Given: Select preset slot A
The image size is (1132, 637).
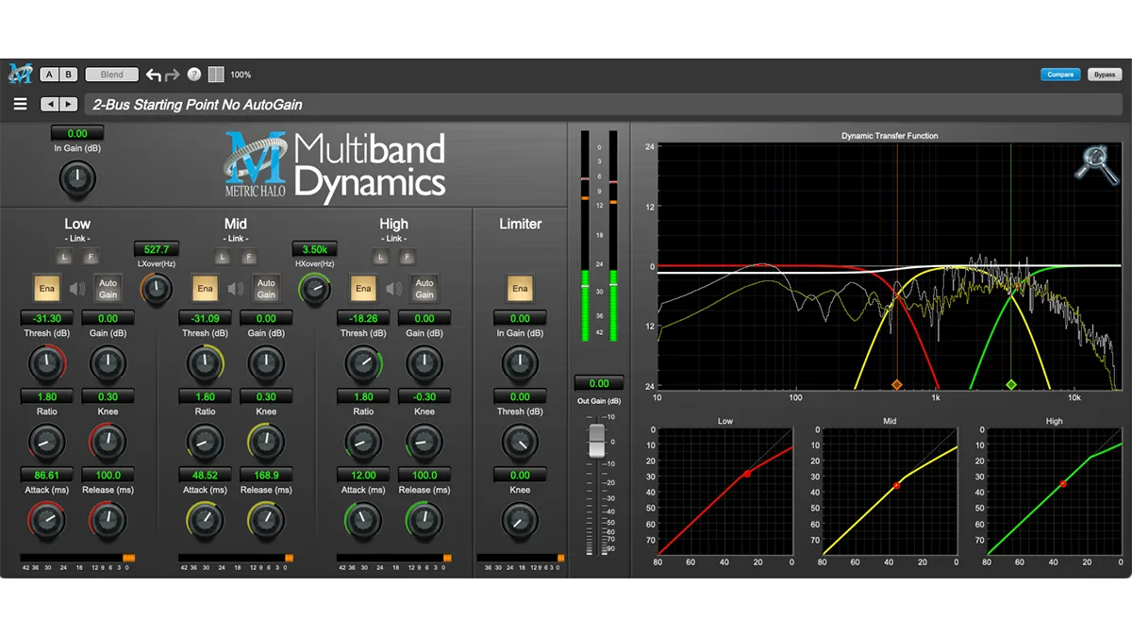Looking at the screenshot, I should [50, 75].
